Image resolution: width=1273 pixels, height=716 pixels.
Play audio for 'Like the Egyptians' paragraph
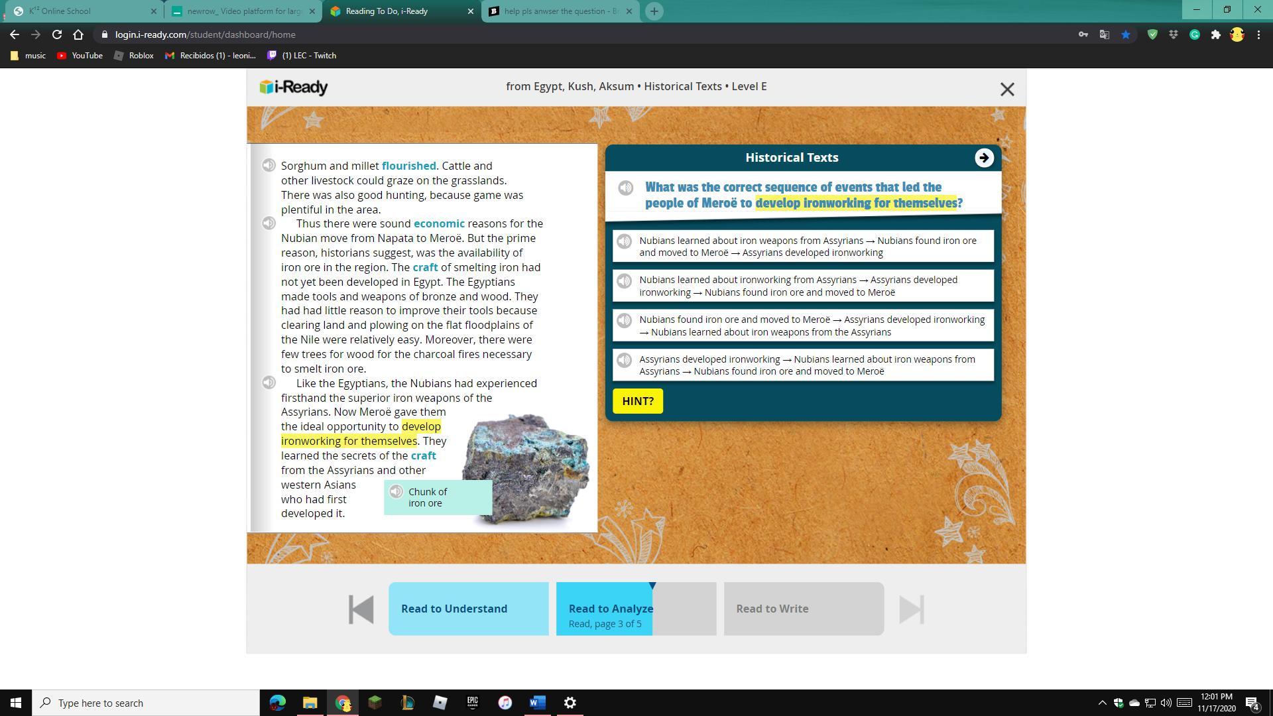tap(269, 383)
